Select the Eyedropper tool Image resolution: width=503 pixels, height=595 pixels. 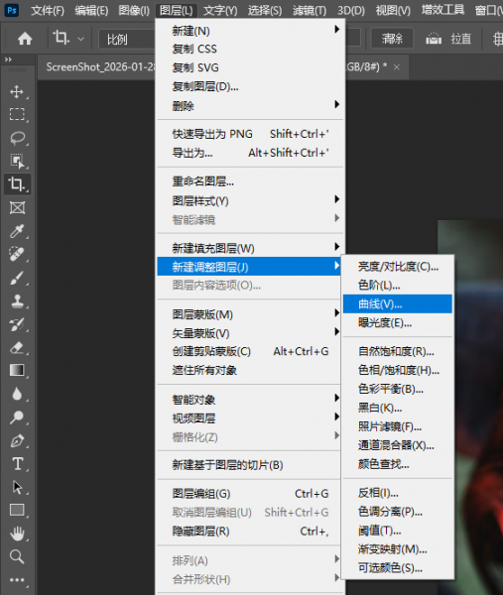tap(17, 231)
